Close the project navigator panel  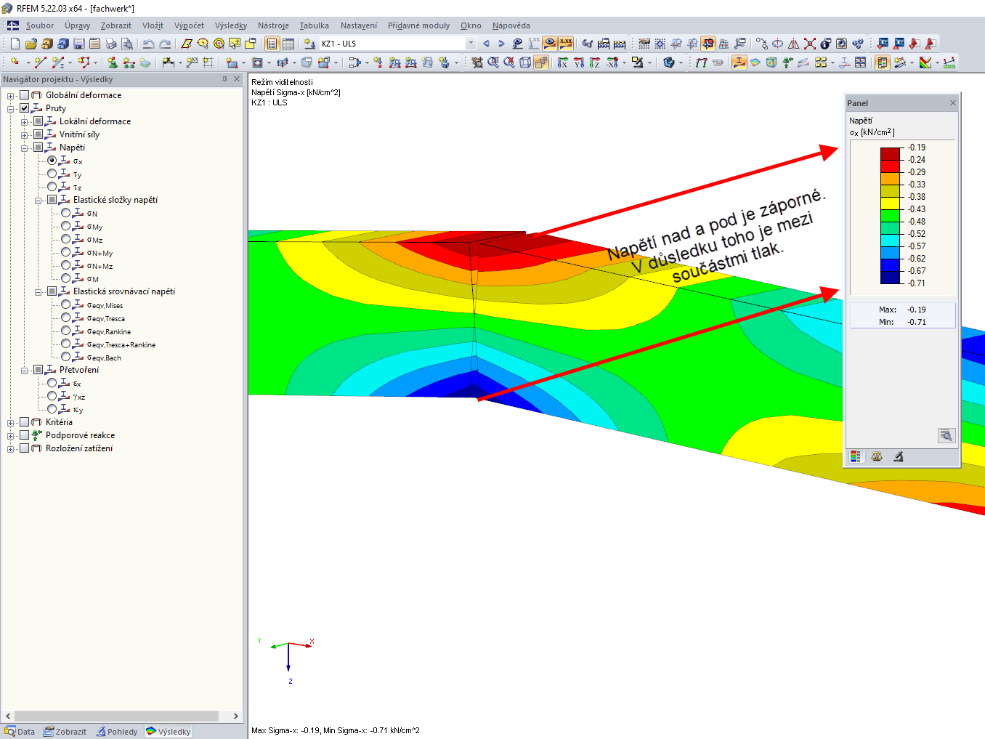(x=237, y=79)
